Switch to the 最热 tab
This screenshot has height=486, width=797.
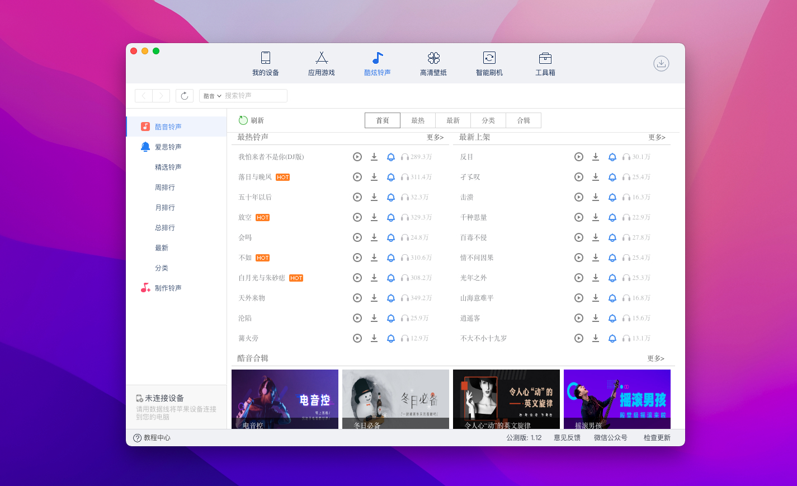[x=418, y=120]
